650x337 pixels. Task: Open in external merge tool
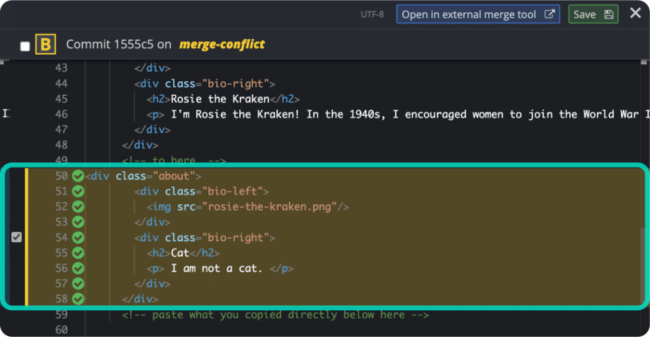478,15
